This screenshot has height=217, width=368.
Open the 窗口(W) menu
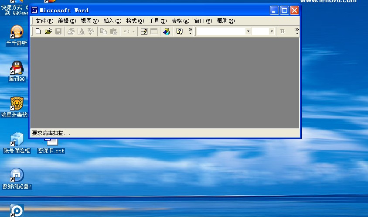coord(203,21)
